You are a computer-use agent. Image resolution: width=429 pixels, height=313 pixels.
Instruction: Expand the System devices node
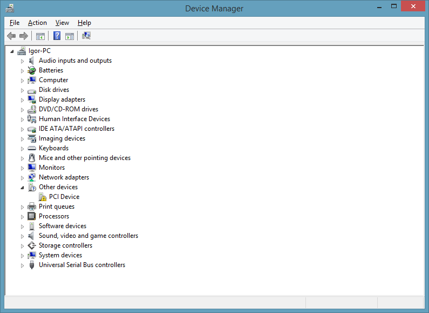(23, 256)
